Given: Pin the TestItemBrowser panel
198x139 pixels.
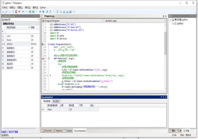Looking at the screenshot, I should 36,16.
